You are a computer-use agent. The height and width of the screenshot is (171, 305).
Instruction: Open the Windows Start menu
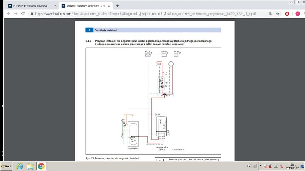point(6,166)
